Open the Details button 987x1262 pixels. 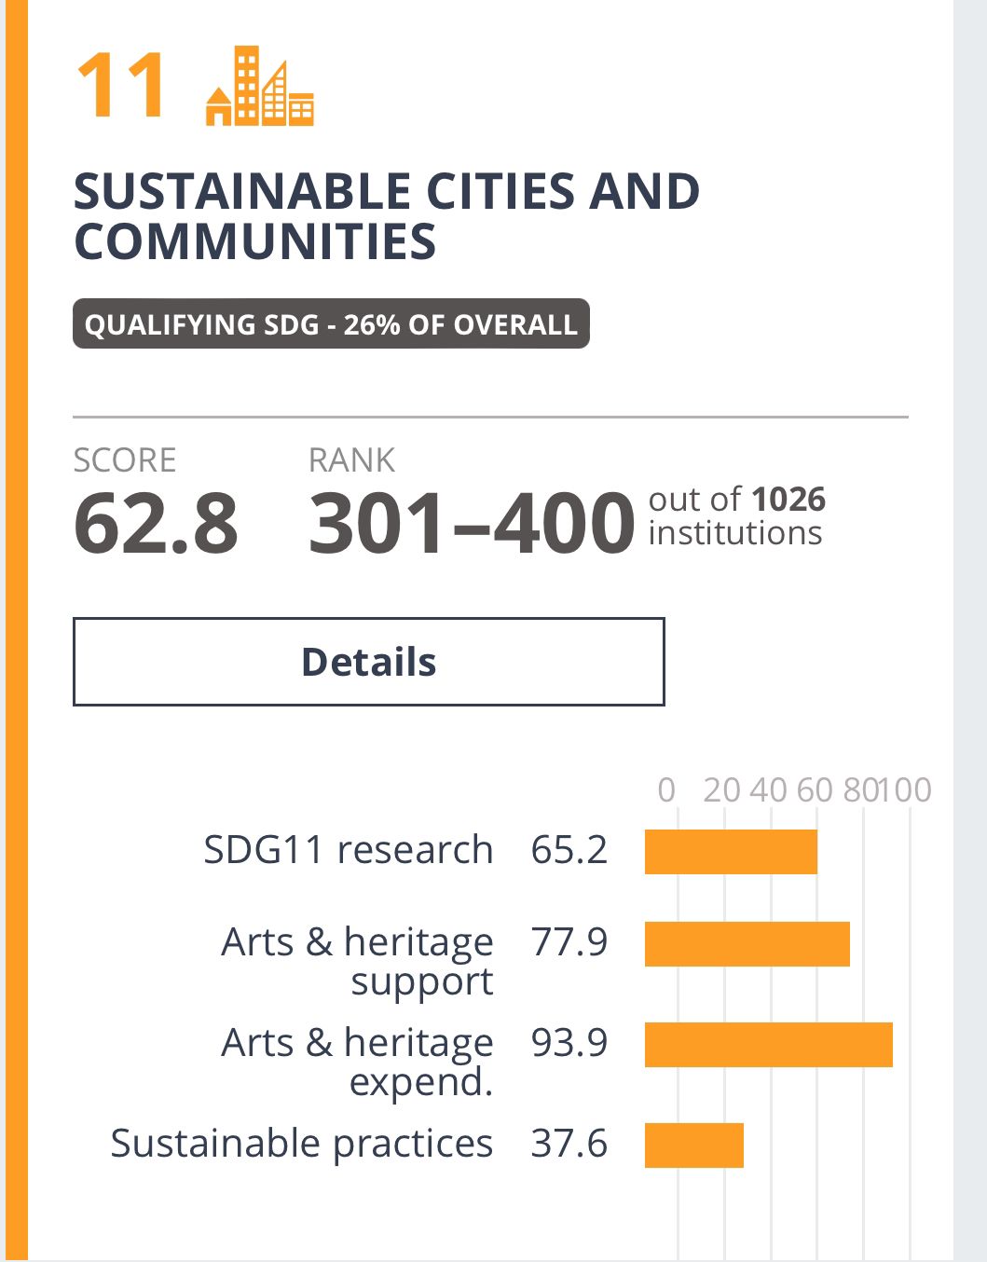point(369,662)
